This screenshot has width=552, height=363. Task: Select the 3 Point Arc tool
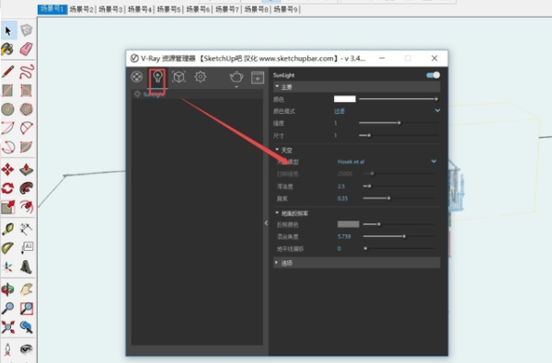[7, 147]
